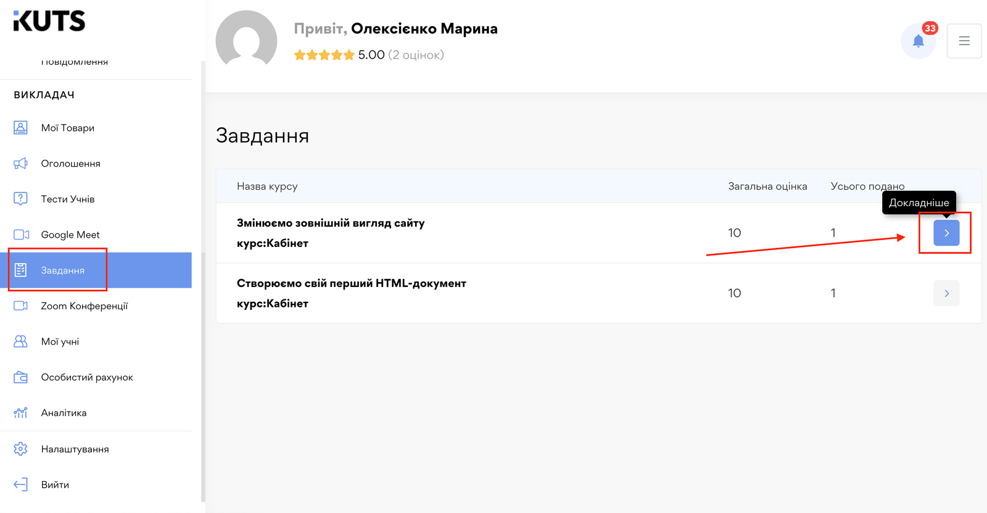Select the Завдання menu item
Screen dimensions: 987x513
[x=96, y=270]
